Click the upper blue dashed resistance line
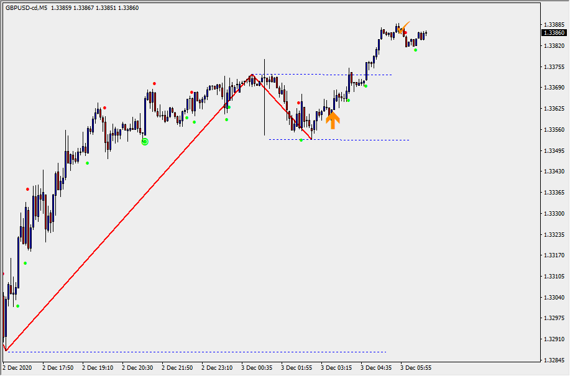The width and height of the screenshot is (570, 376). [329, 75]
